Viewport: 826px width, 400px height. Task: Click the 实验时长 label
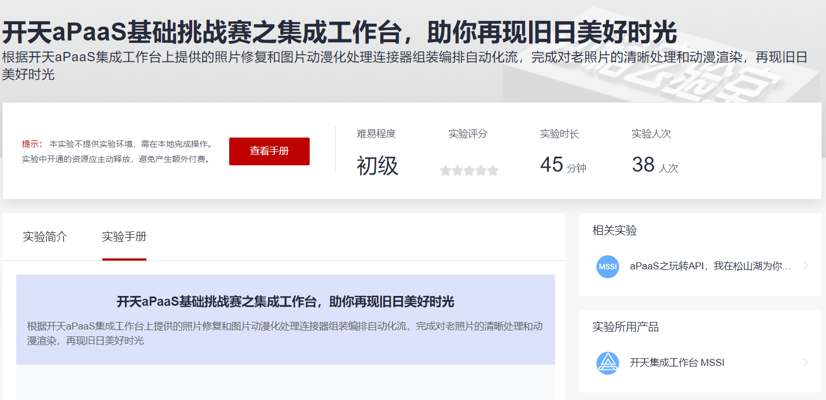[559, 134]
